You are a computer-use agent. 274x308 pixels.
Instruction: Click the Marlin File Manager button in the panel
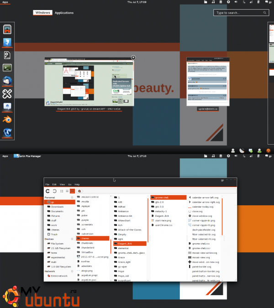point(27,156)
